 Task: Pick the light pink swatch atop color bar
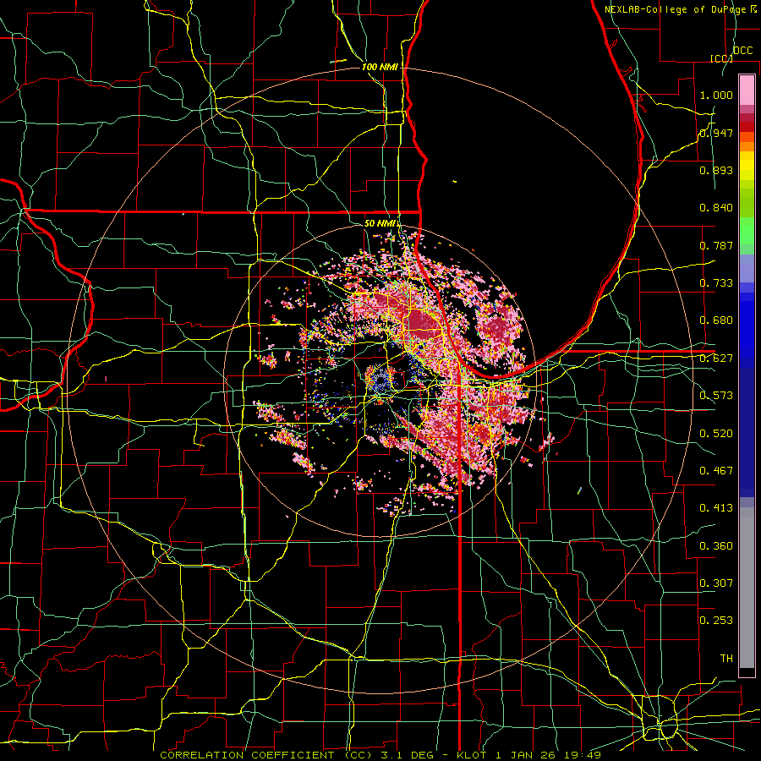point(747,90)
